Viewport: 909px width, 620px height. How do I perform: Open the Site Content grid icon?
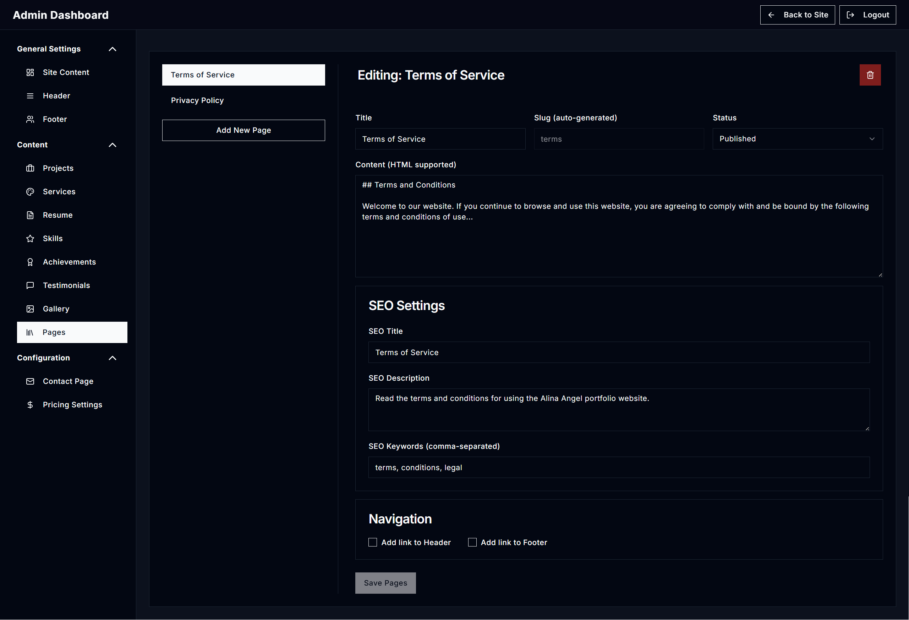30,72
